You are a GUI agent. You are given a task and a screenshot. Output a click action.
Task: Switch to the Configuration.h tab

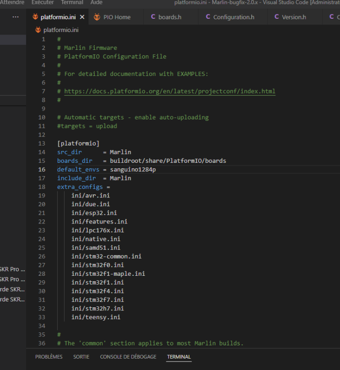233,17
